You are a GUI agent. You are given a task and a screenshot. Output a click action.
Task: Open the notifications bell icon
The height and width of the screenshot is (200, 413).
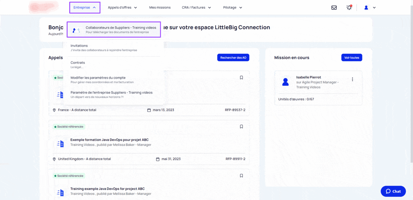point(349,8)
